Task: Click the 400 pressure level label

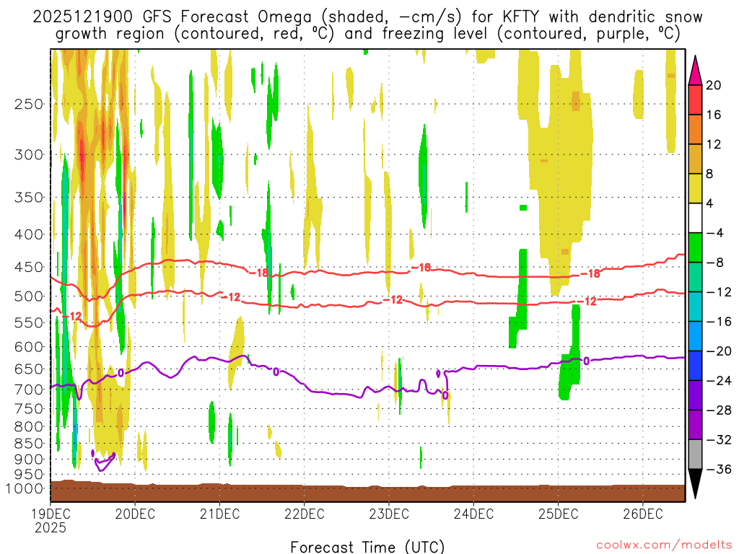Action: point(29,234)
